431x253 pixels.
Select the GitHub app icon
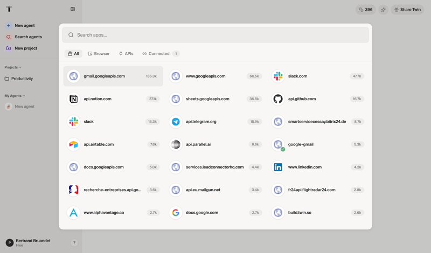coord(278,99)
